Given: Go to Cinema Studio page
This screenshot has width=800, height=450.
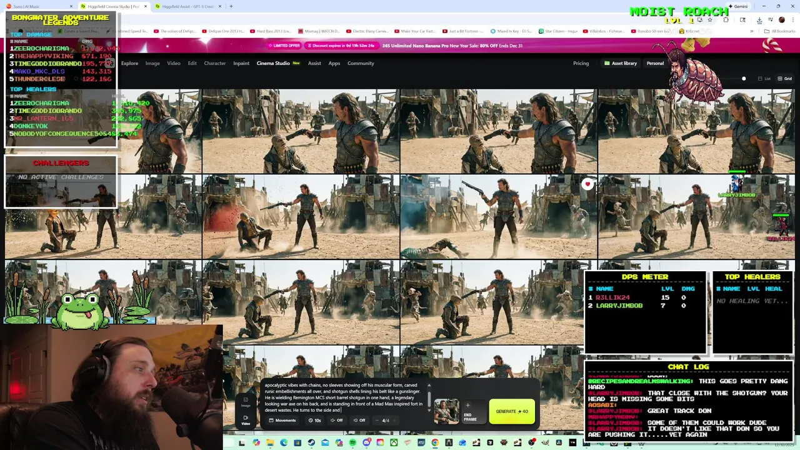Looking at the screenshot, I should click(273, 63).
